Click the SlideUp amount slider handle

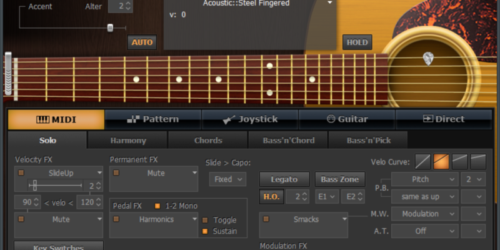(35, 185)
